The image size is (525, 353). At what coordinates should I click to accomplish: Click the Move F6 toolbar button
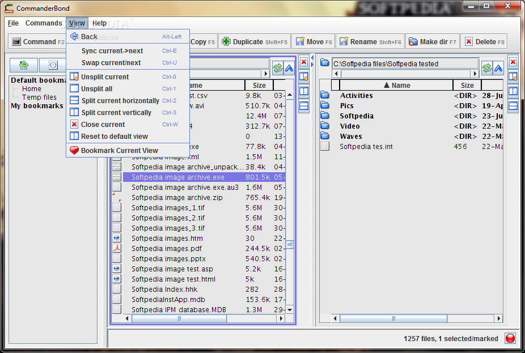click(314, 41)
